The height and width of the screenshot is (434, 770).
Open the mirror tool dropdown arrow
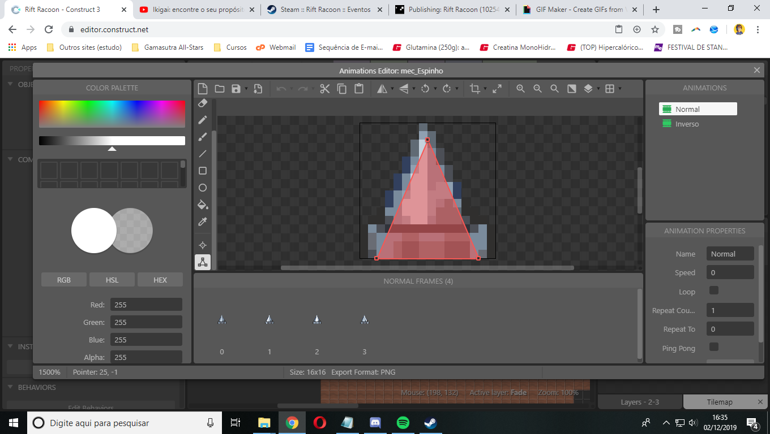[x=392, y=89]
